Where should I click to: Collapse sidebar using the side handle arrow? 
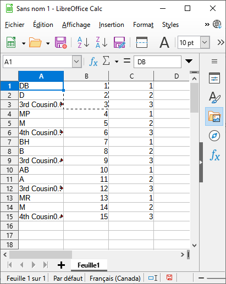[x=201, y=162]
